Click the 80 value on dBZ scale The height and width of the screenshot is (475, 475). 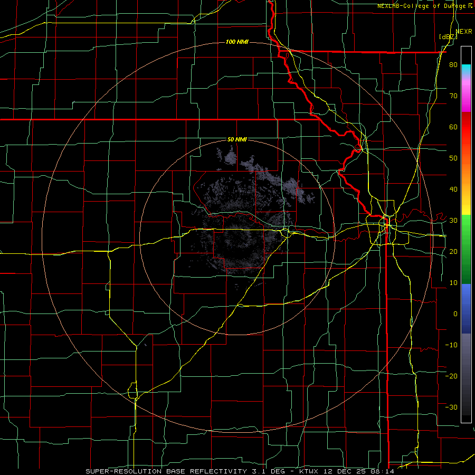453,65
